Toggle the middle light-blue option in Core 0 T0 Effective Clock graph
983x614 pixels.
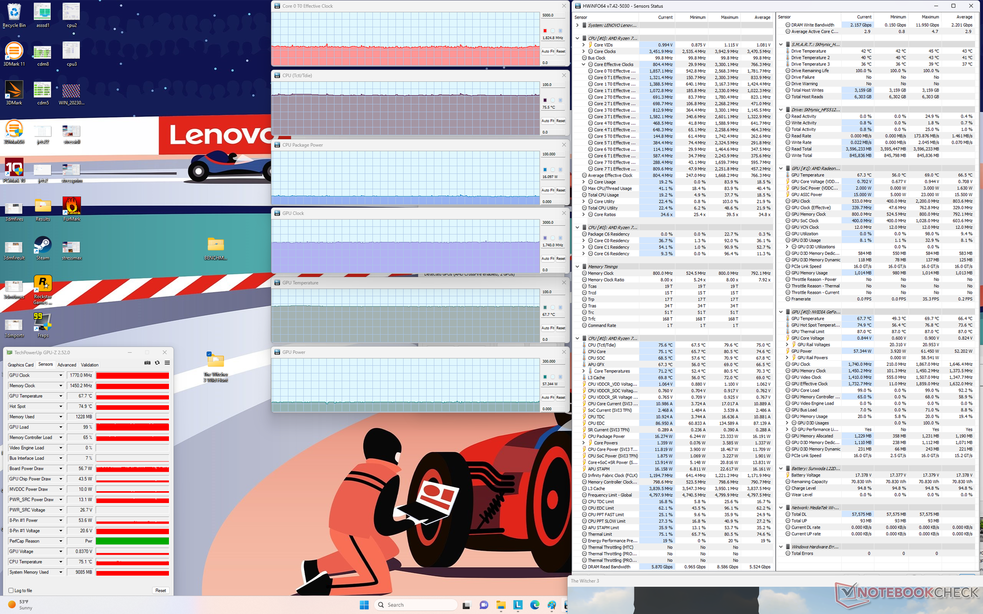click(x=552, y=31)
